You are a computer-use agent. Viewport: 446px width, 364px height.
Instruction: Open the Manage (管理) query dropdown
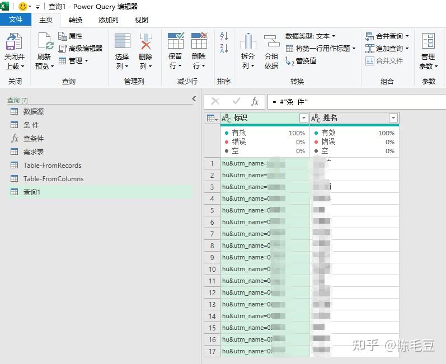[73, 60]
